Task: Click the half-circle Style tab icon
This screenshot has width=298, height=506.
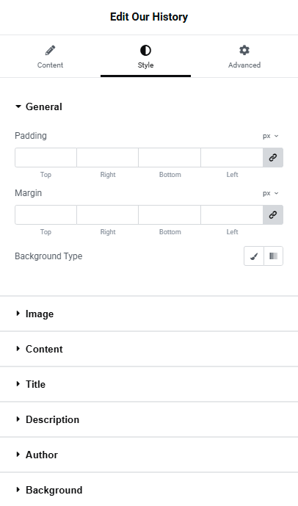Action: 145,51
